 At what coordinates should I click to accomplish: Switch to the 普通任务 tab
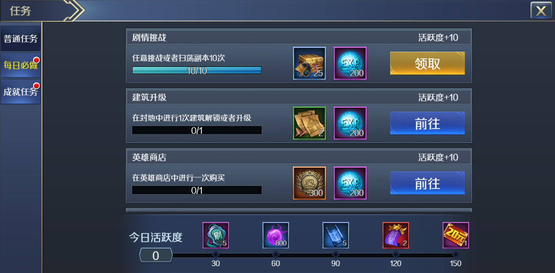pyautogui.click(x=21, y=39)
